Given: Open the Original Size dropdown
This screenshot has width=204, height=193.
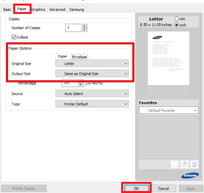Looking at the screenshot, I should point(92,64).
